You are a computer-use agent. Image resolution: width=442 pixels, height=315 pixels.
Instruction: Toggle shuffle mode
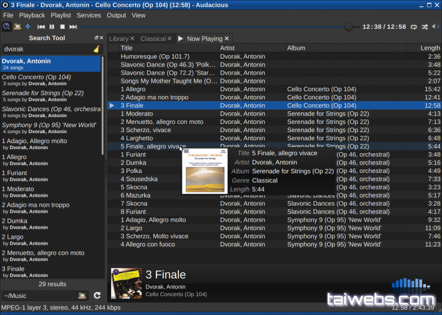pos(424,27)
